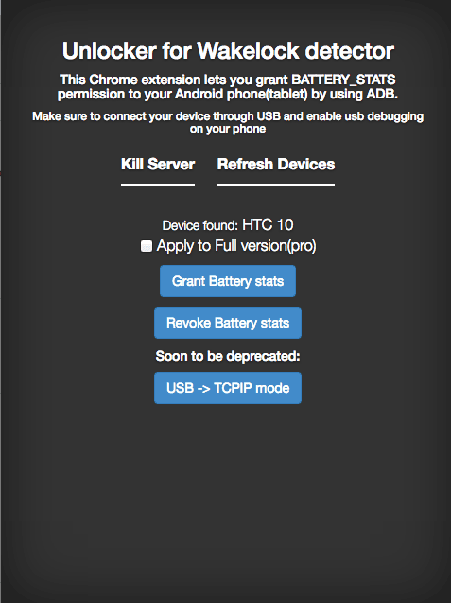This screenshot has height=603, width=451.
Task: Click the USB debugging instruction paragraph
Action: (228, 122)
